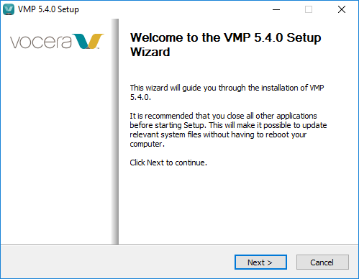Click the grayed-out maximize box
The width and height of the screenshot is (359, 279).
309,9
